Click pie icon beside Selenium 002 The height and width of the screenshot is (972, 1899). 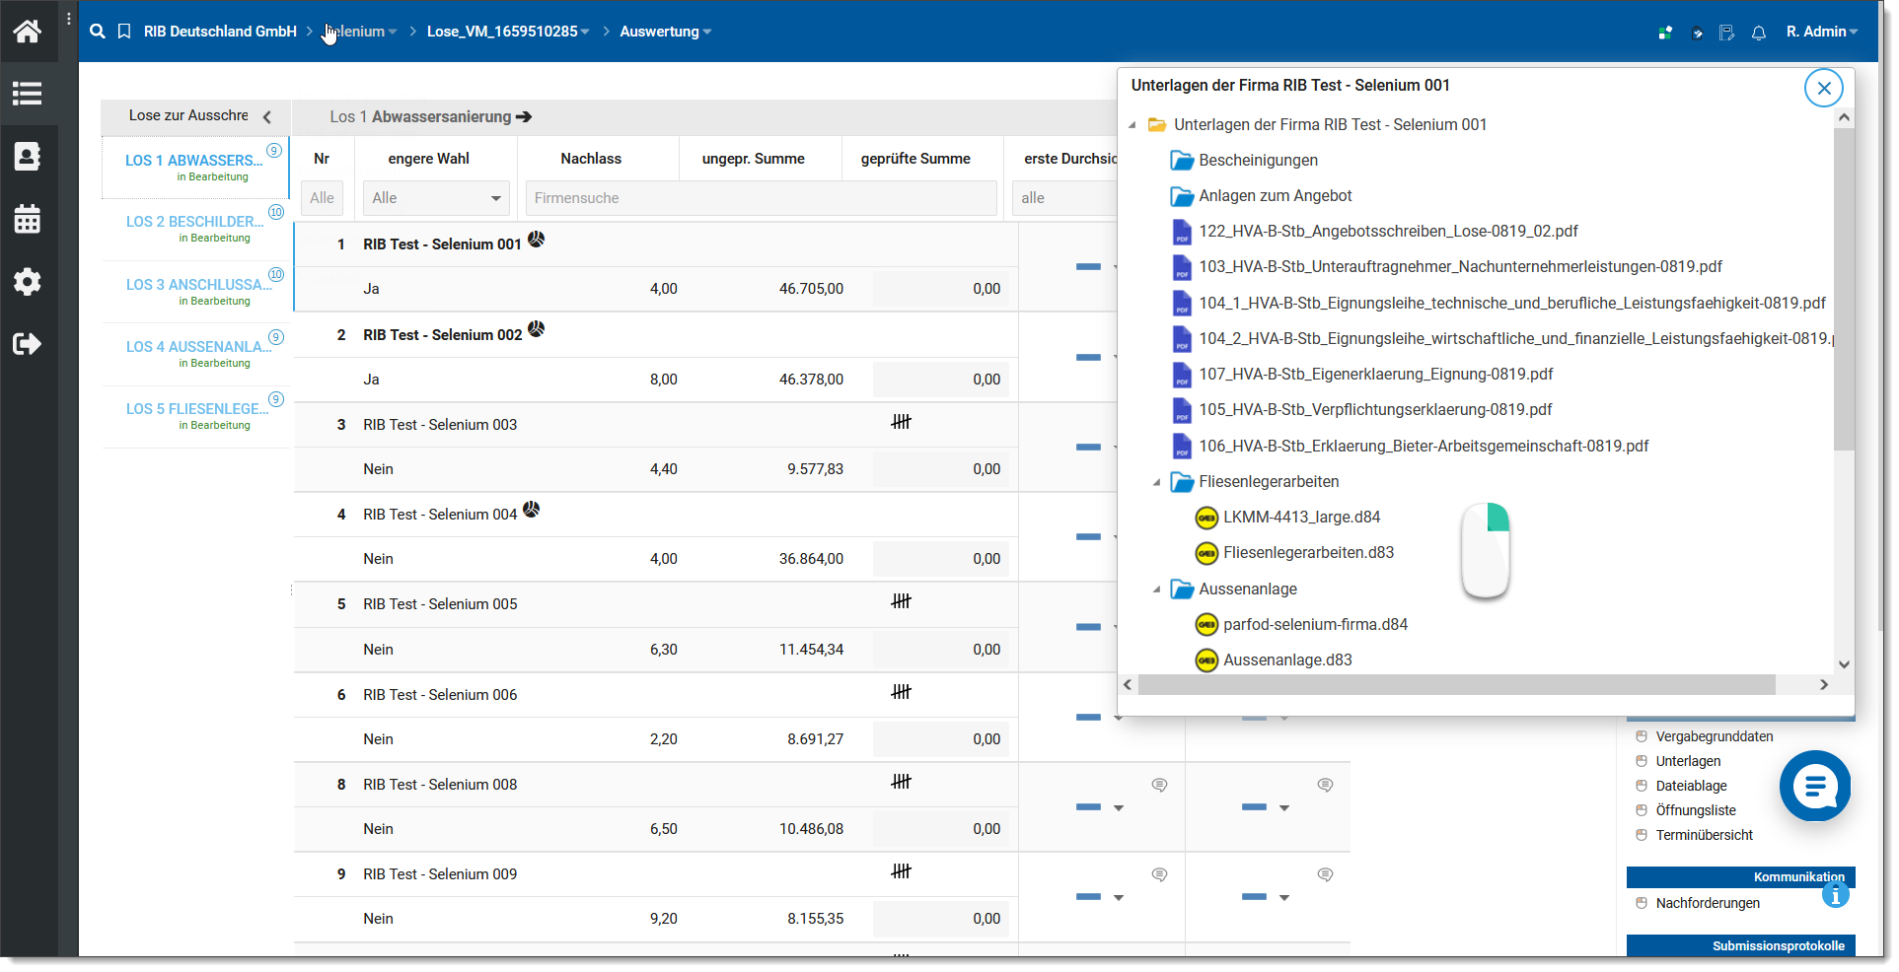pos(536,329)
